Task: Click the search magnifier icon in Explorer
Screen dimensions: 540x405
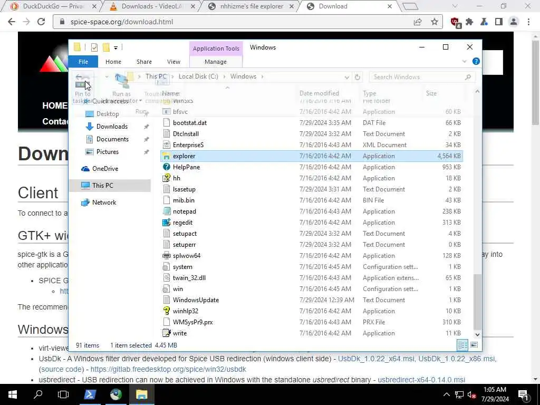Action: (x=468, y=77)
